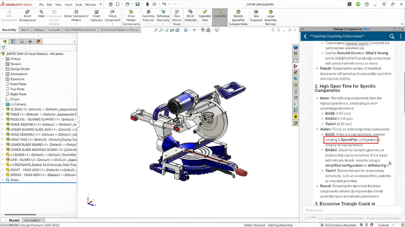The height and width of the screenshot is (227, 405).
Task: Click the user profile green avatar
Action: pos(358,4)
